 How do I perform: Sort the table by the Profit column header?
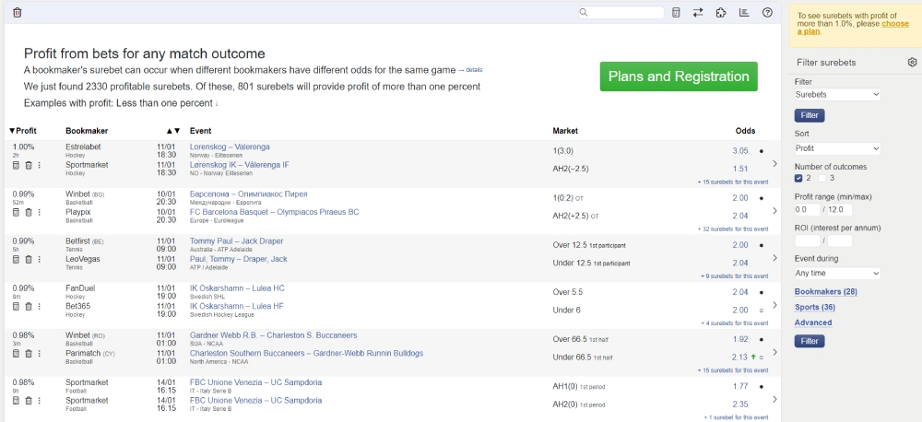click(23, 131)
